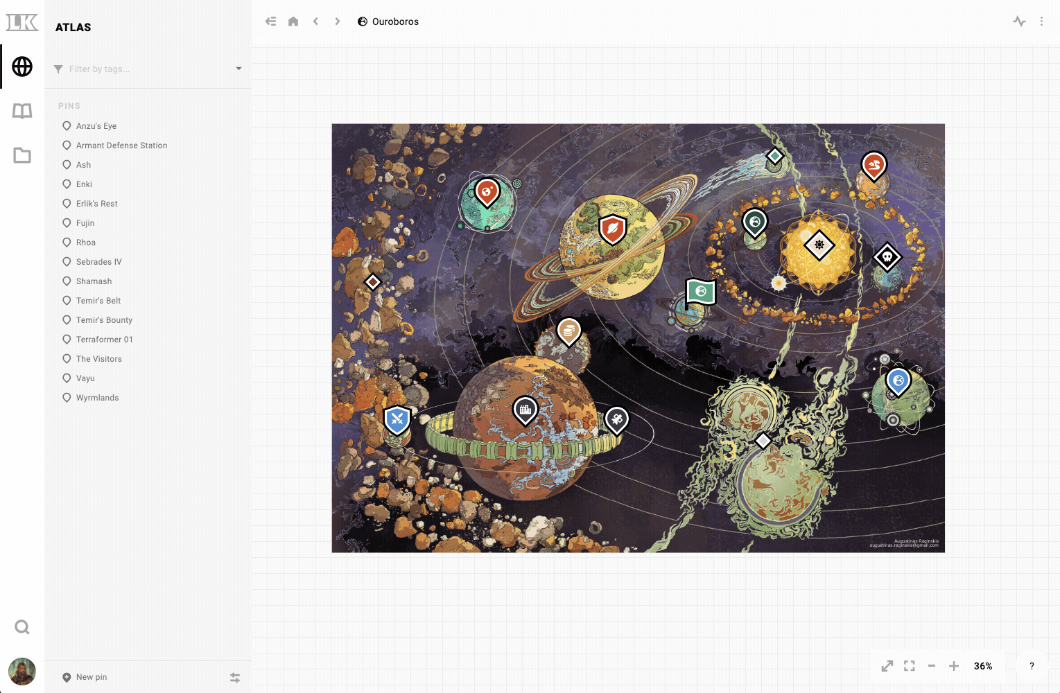
Task: Select the Vayu pin entry
Action: tap(148, 378)
